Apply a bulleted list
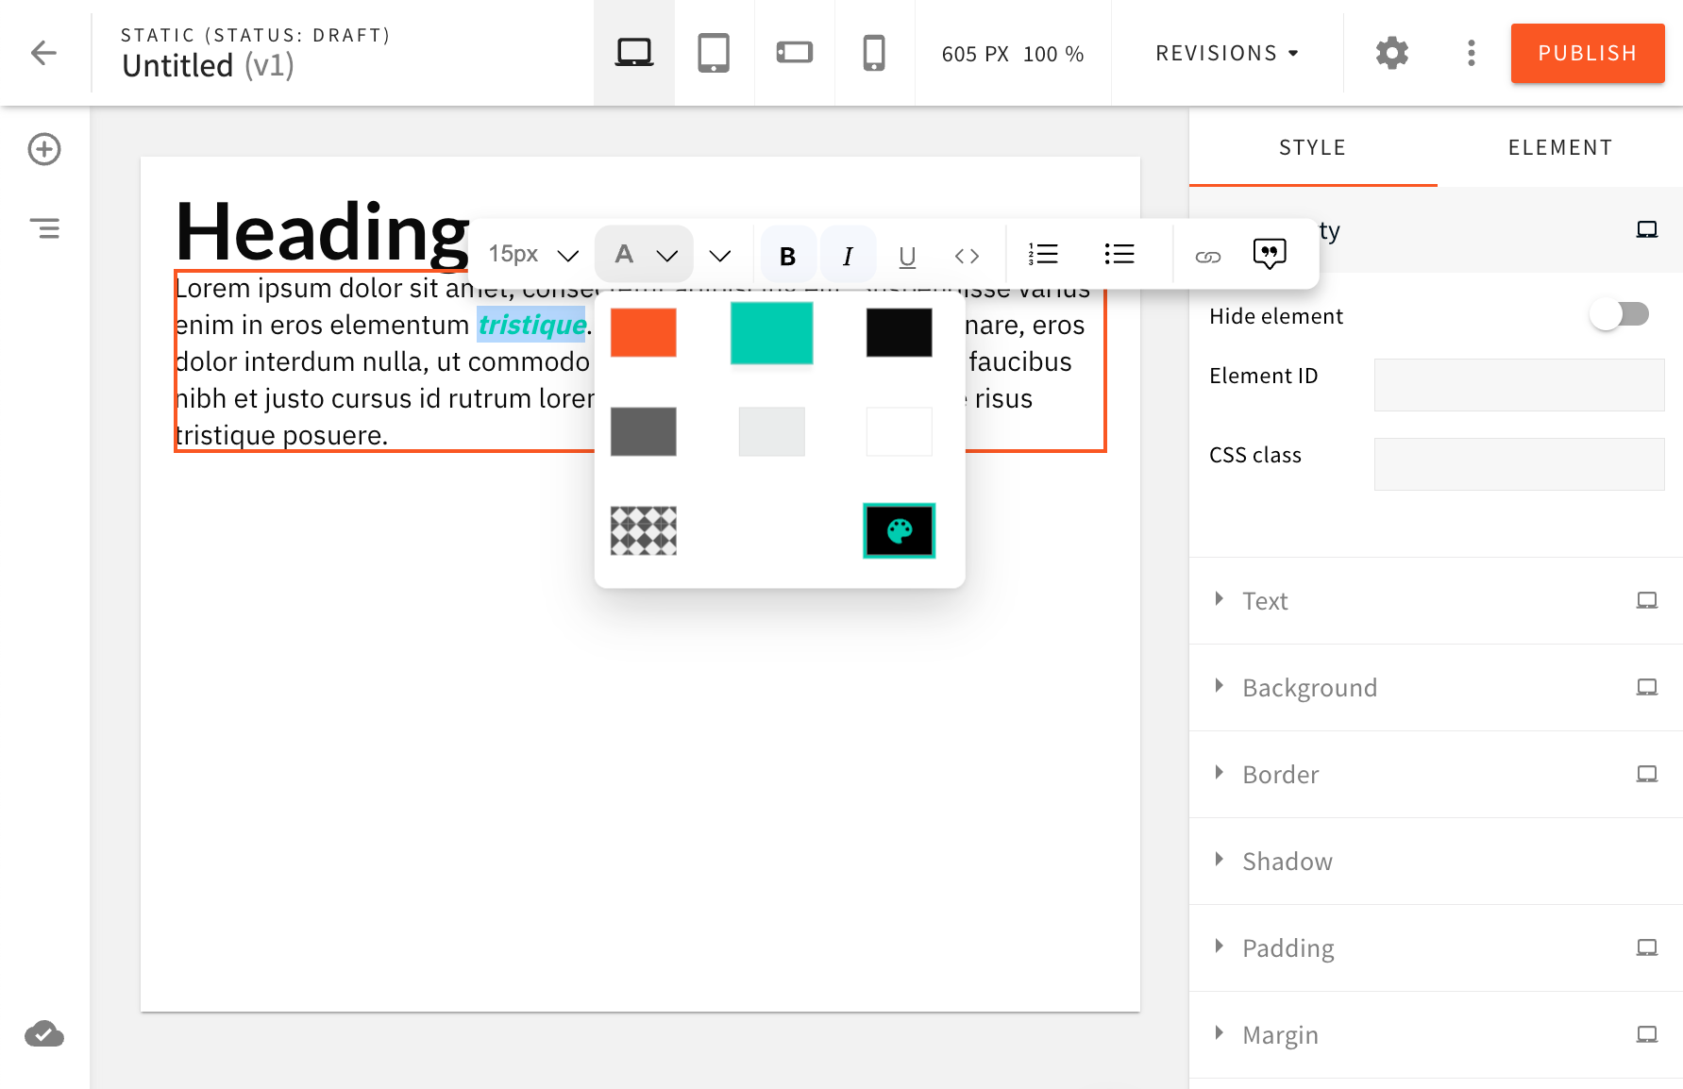Screen dimensions: 1683x1089 tap(1119, 254)
